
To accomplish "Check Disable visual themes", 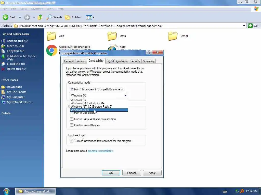I will (x=72, y=125).
